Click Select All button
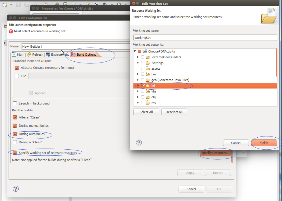The image size is (282, 201). pos(146,112)
